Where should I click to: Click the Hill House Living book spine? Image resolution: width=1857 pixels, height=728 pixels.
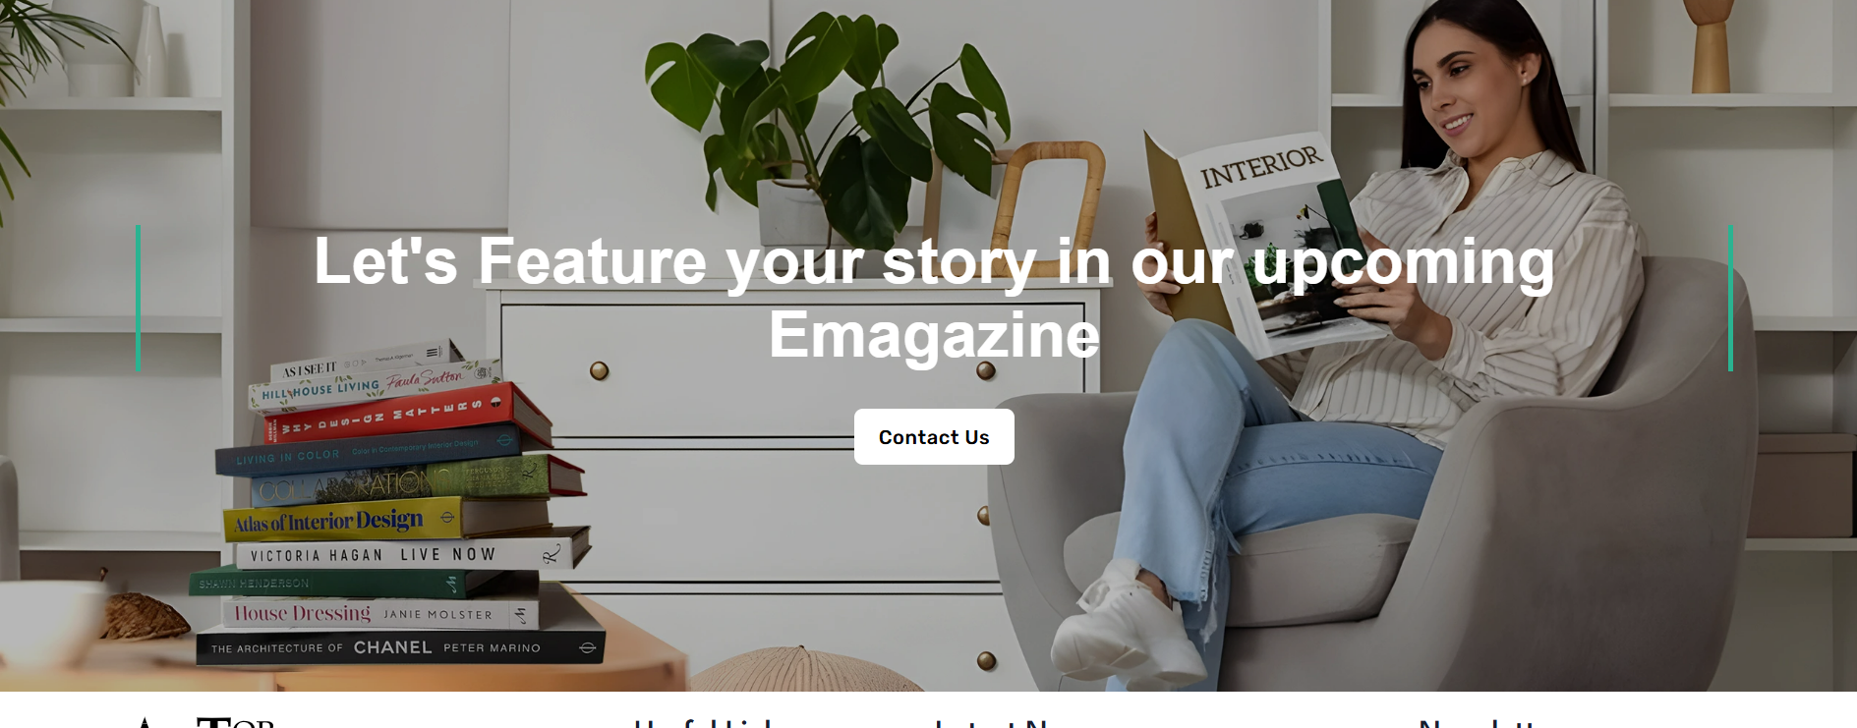(x=374, y=385)
